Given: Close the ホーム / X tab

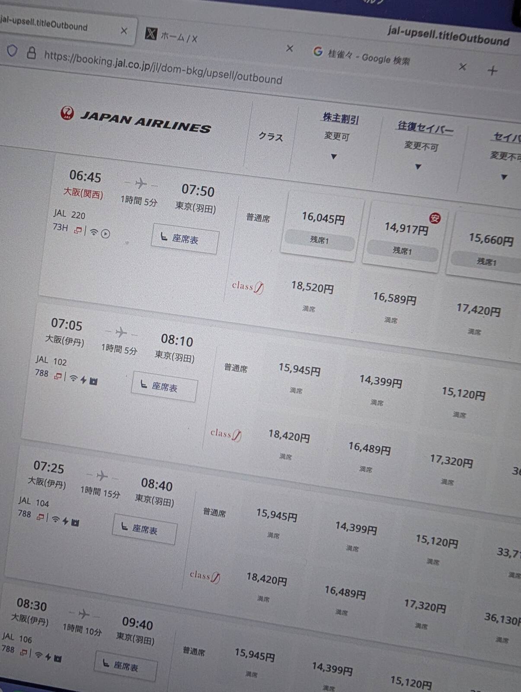Looking at the screenshot, I should click(290, 48).
